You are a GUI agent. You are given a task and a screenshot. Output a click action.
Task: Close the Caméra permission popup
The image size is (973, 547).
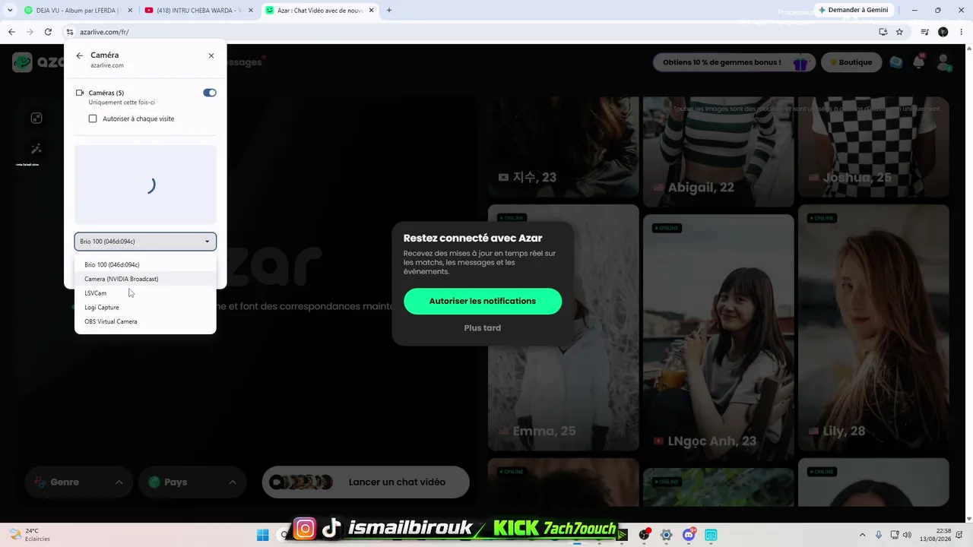(x=211, y=55)
